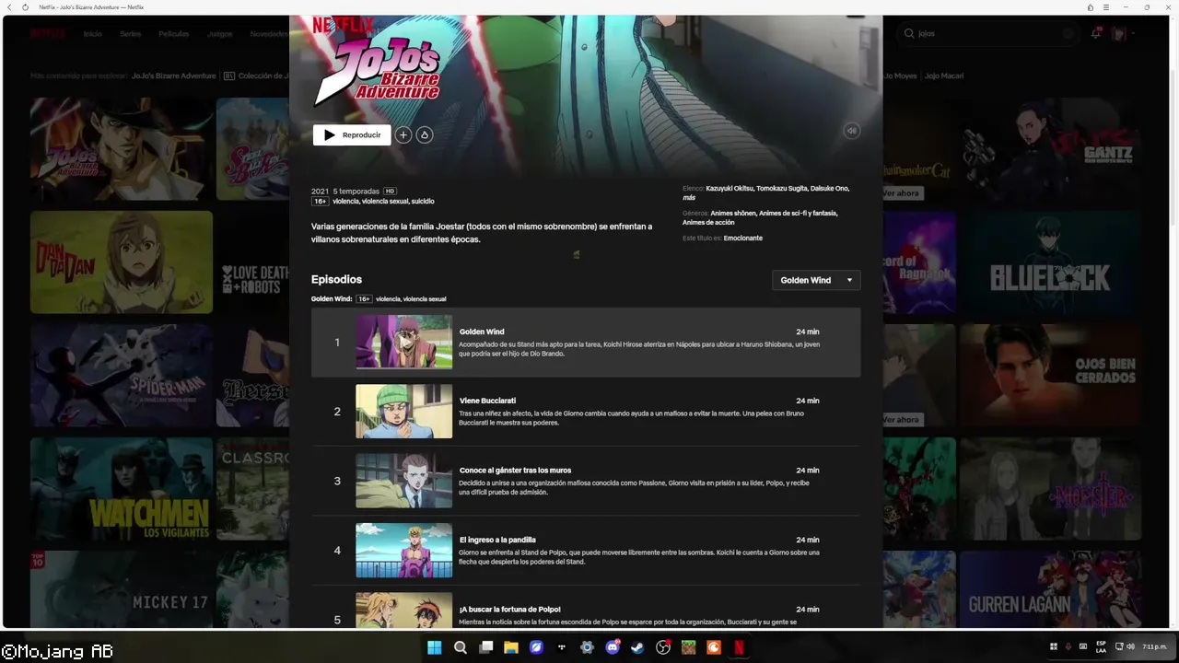
Task: Open Crunchyroll orange icon on taskbar
Action: (x=713, y=647)
